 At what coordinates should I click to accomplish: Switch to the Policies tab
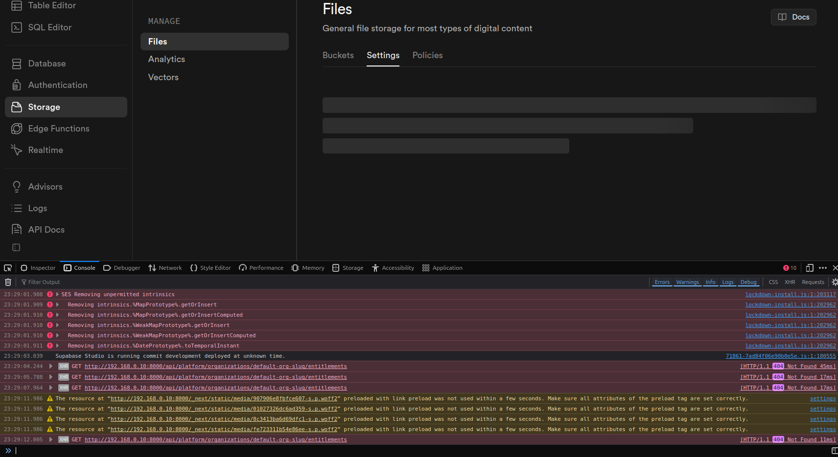pos(427,55)
